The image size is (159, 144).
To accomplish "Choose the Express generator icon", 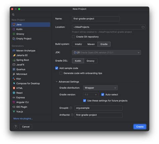I will (14, 97).
